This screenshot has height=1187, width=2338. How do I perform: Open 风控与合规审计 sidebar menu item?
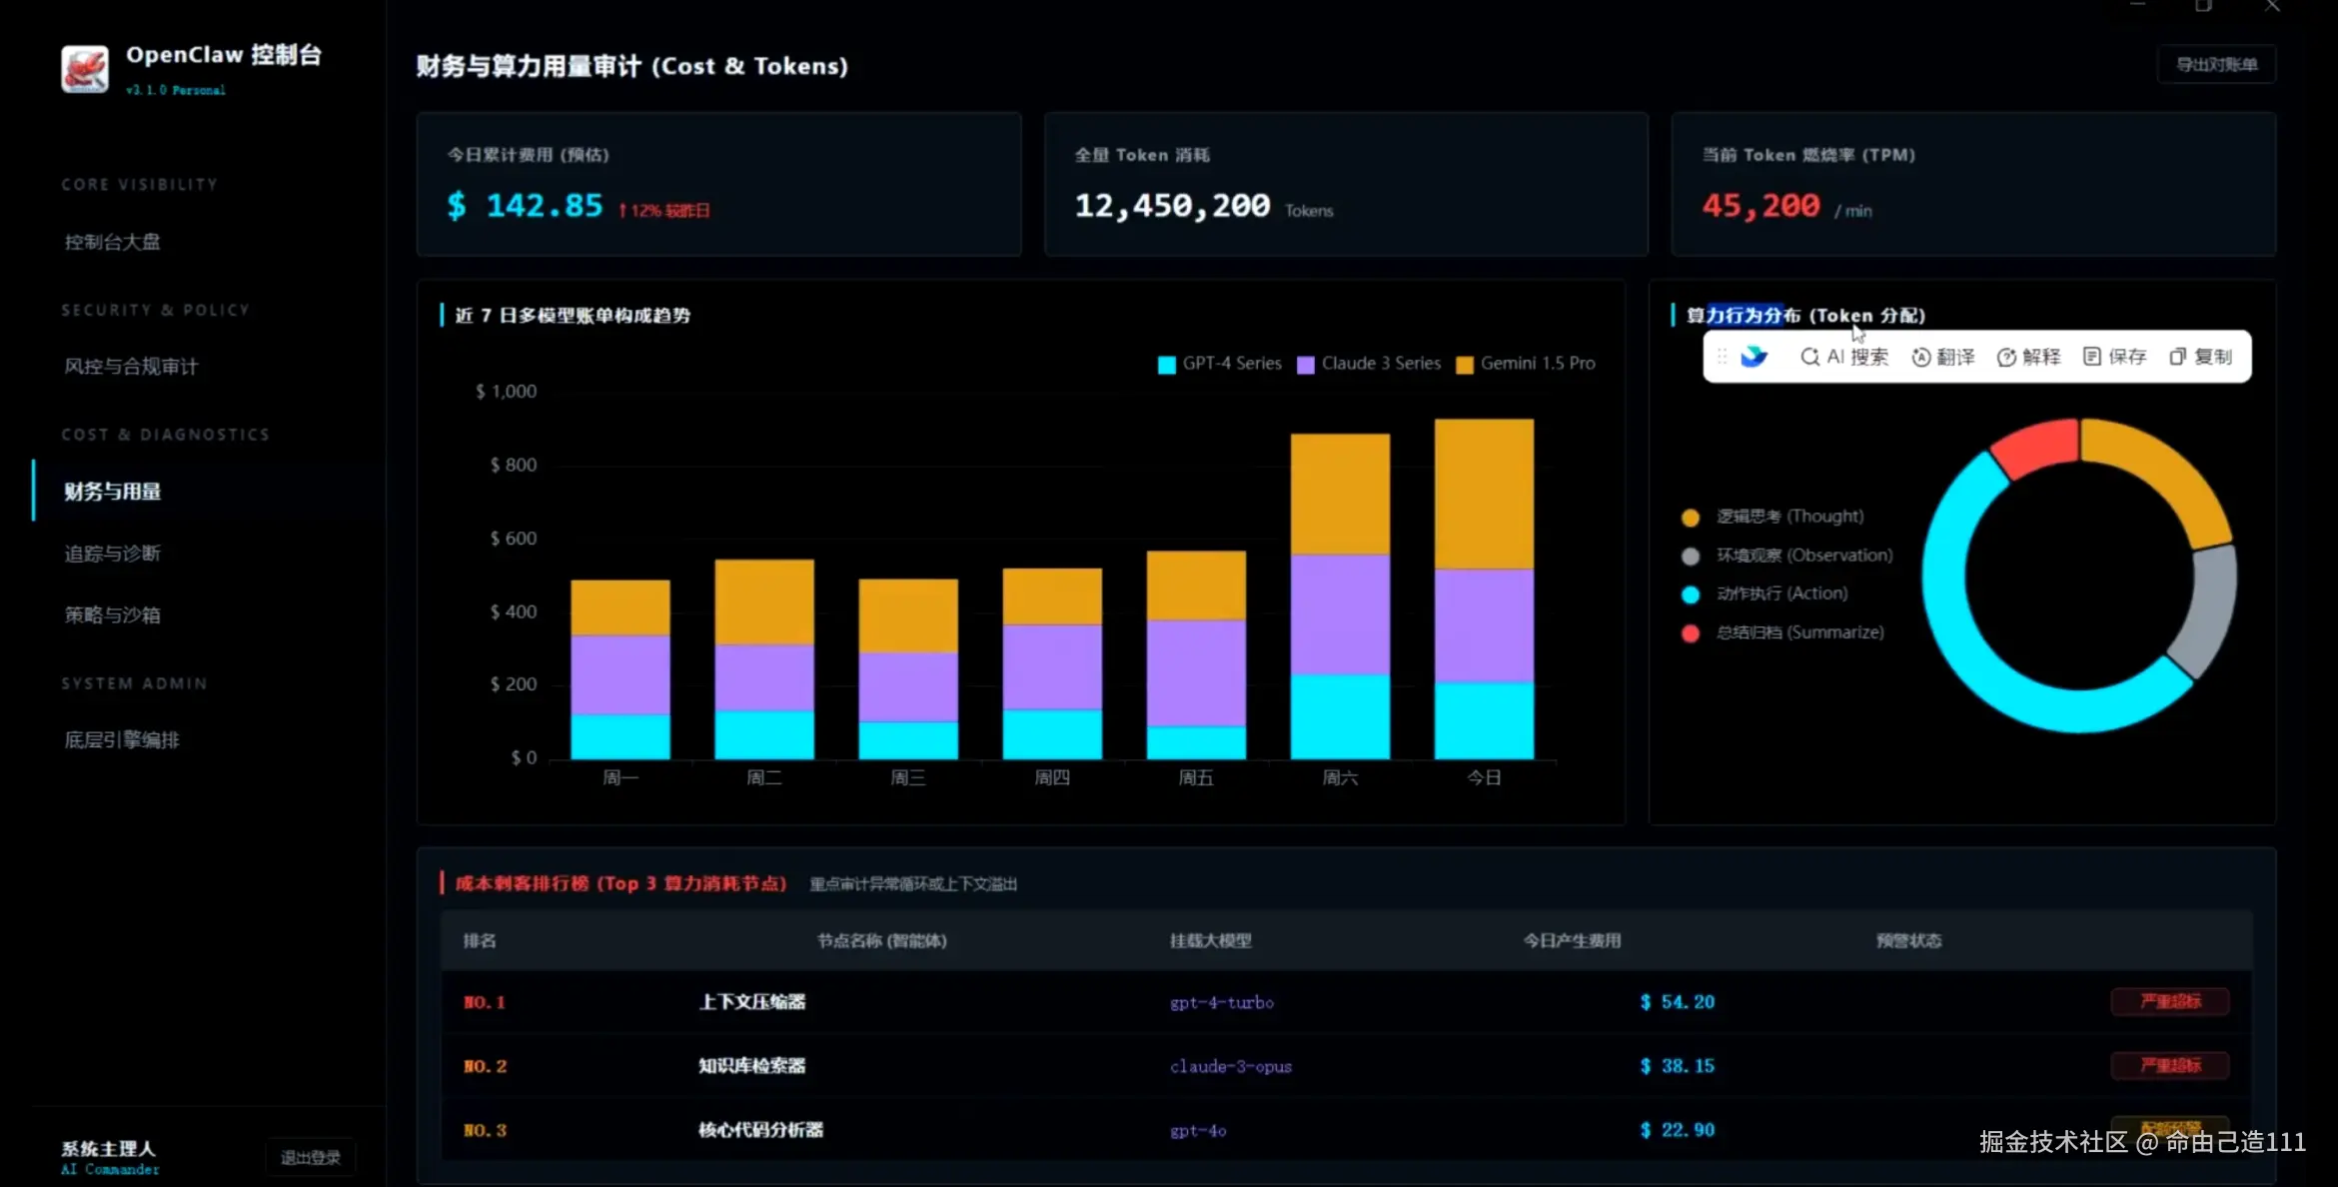[131, 367]
